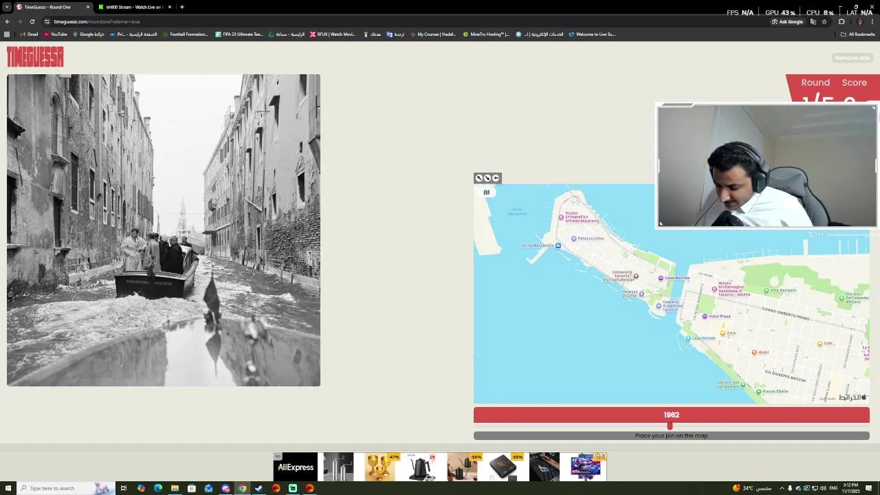The width and height of the screenshot is (880, 495).
Task: Show hidden system tray icons
Action: click(x=781, y=488)
